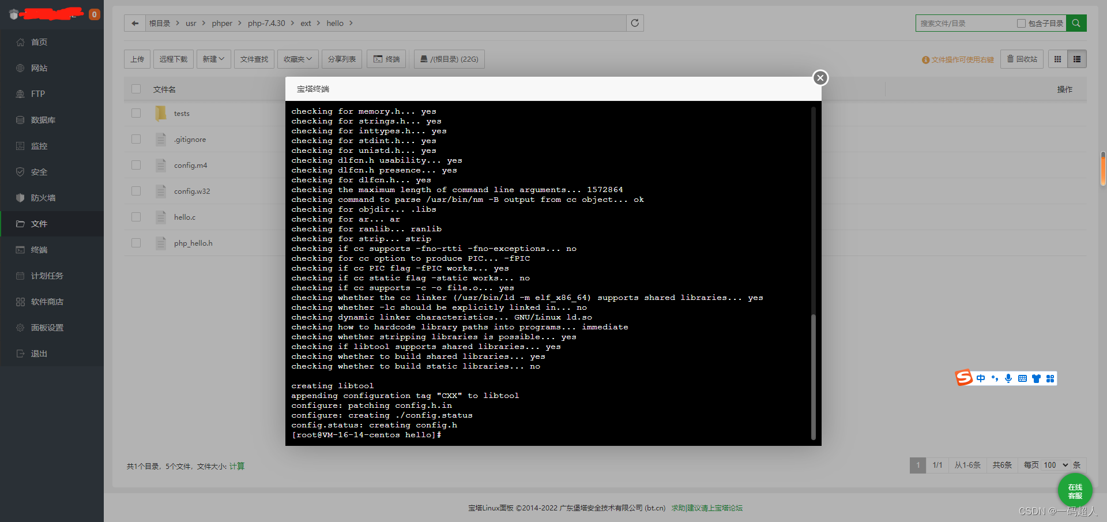Image resolution: width=1107 pixels, height=522 pixels.
Task: Check the tests folder checkbox
Action: coord(136,113)
